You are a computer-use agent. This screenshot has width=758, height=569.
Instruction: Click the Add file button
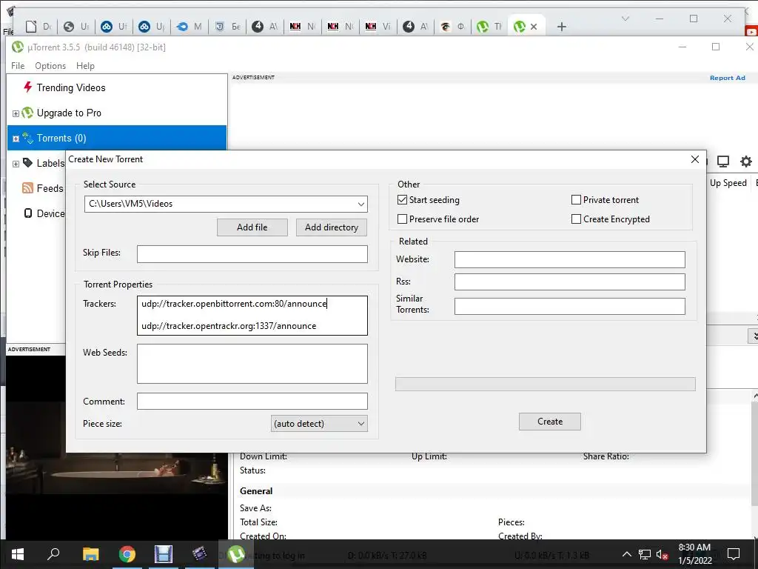[x=252, y=227]
